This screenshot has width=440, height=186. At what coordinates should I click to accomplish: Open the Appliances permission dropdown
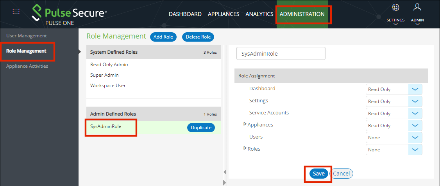click(394, 125)
